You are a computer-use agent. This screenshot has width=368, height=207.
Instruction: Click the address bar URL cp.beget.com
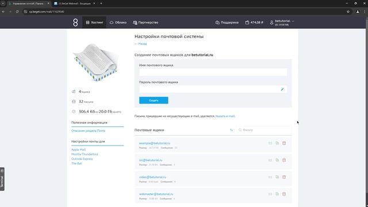click(x=47, y=11)
